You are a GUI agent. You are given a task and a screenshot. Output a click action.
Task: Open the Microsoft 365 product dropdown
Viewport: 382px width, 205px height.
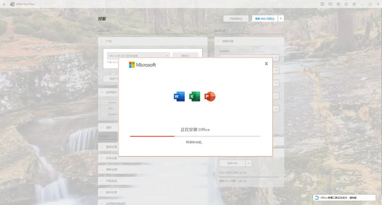point(138,56)
